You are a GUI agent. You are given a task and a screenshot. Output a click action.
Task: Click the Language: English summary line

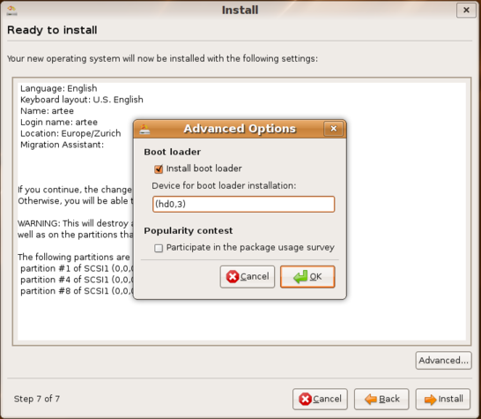[59, 88]
